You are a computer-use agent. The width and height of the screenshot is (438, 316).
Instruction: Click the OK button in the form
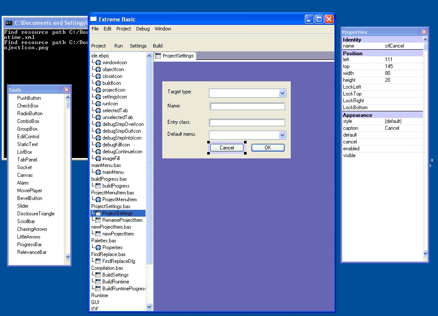[268, 148]
